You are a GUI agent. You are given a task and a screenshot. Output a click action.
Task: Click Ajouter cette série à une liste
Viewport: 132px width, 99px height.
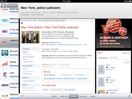click(x=53, y=78)
